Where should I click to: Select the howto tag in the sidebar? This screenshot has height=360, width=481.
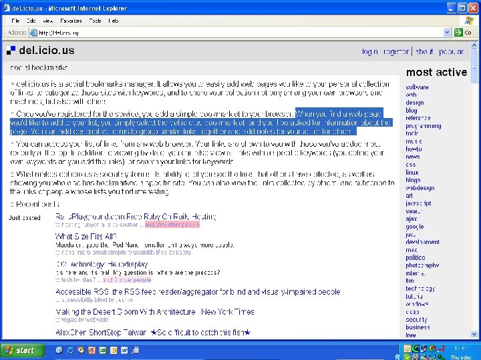click(x=414, y=149)
